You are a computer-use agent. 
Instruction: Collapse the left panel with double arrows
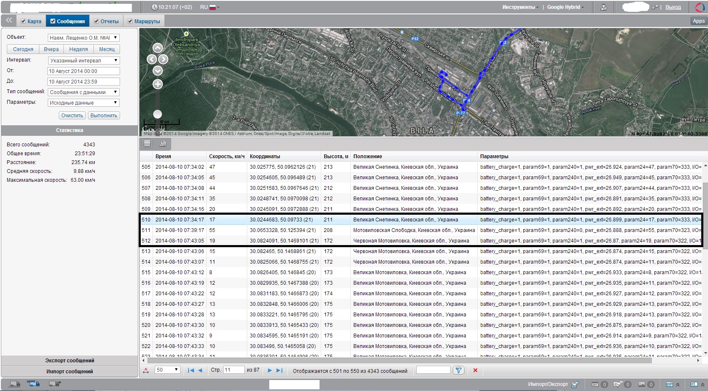(9, 21)
